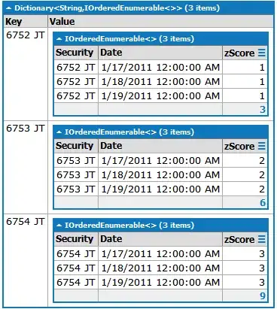Open zScore column menu in 6752 JT table
The height and width of the screenshot is (309, 277).
click(x=261, y=53)
